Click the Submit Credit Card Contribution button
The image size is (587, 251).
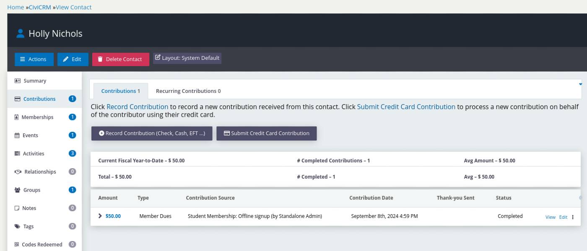(x=267, y=133)
